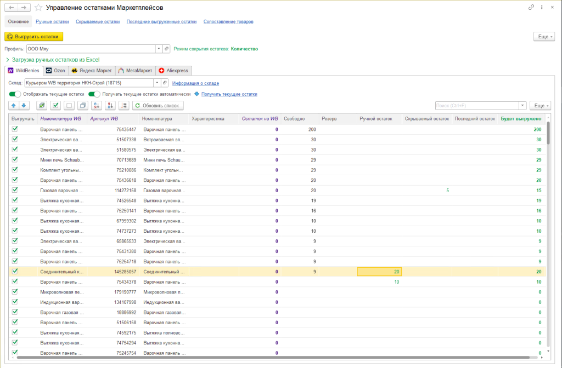Check all rows with toolbar button

(55, 106)
